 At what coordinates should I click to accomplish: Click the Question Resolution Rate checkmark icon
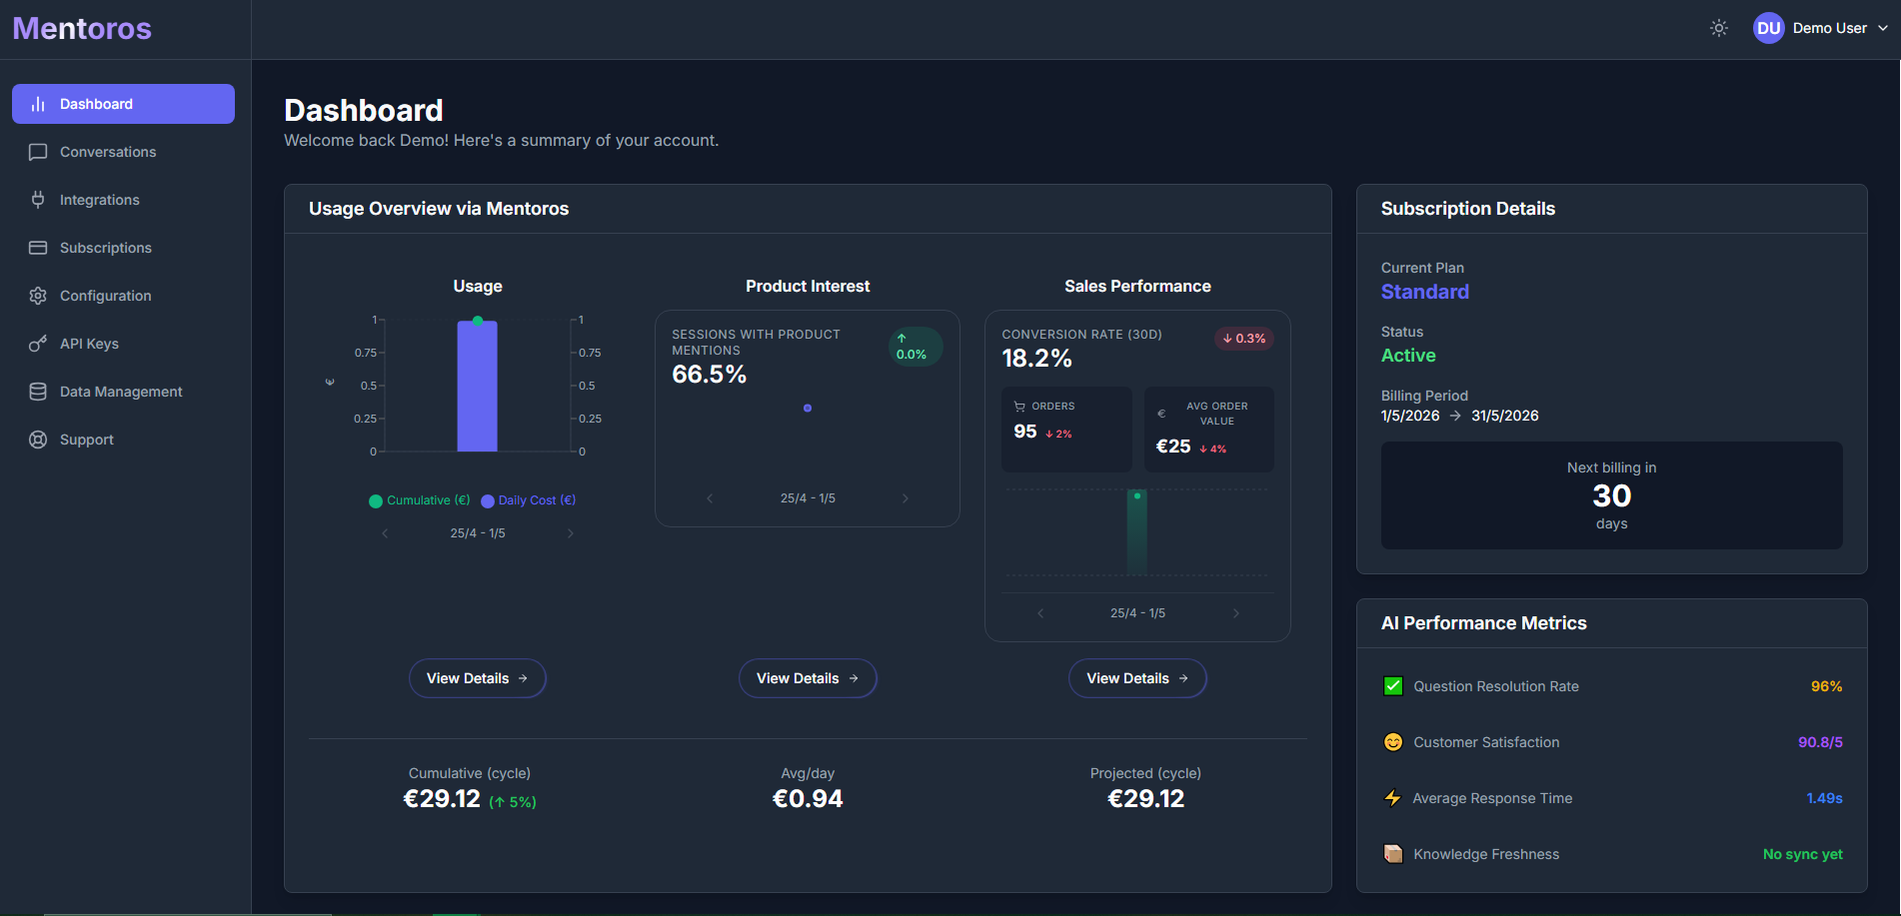(x=1393, y=686)
